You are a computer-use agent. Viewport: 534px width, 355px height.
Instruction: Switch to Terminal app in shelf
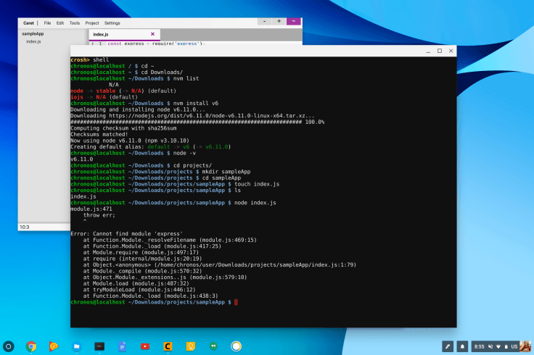99,346
